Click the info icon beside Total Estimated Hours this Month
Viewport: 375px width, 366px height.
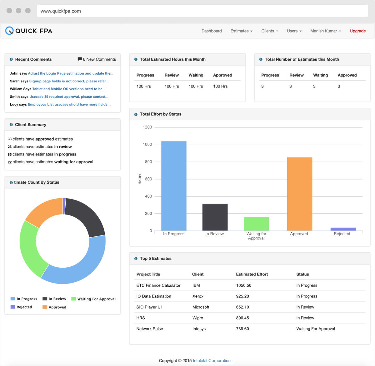[x=135, y=59]
